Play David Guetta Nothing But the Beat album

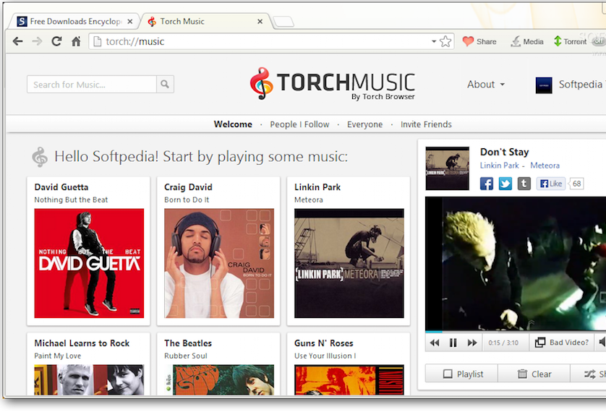(x=89, y=263)
